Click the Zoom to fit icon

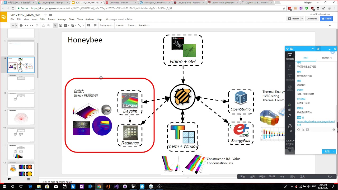click(x=44, y=25)
